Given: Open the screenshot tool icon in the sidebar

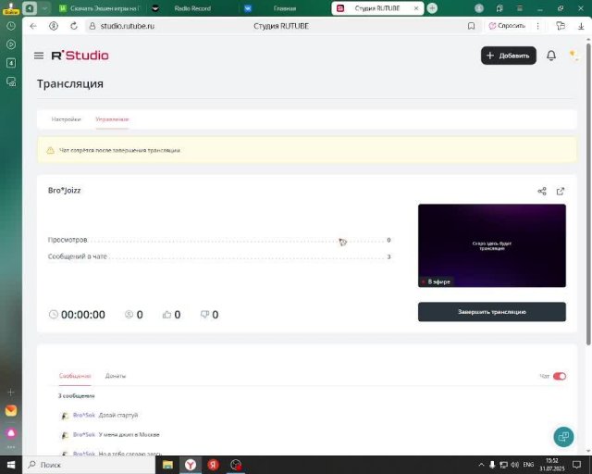Looking at the screenshot, I should 11,81.
